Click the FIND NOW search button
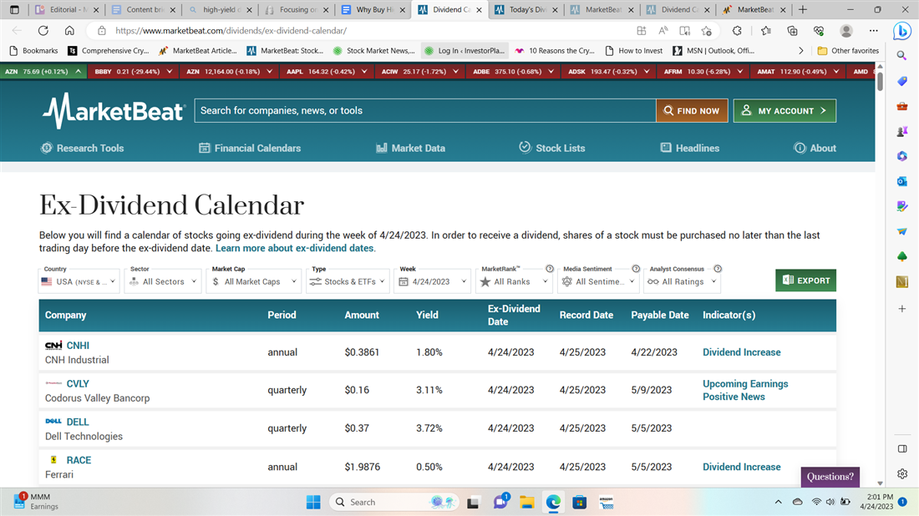The image size is (919, 516). tap(692, 111)
